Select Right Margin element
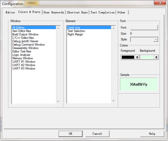Image resolution: width=168 pixels, height=141 pixels. click(89, 34)
